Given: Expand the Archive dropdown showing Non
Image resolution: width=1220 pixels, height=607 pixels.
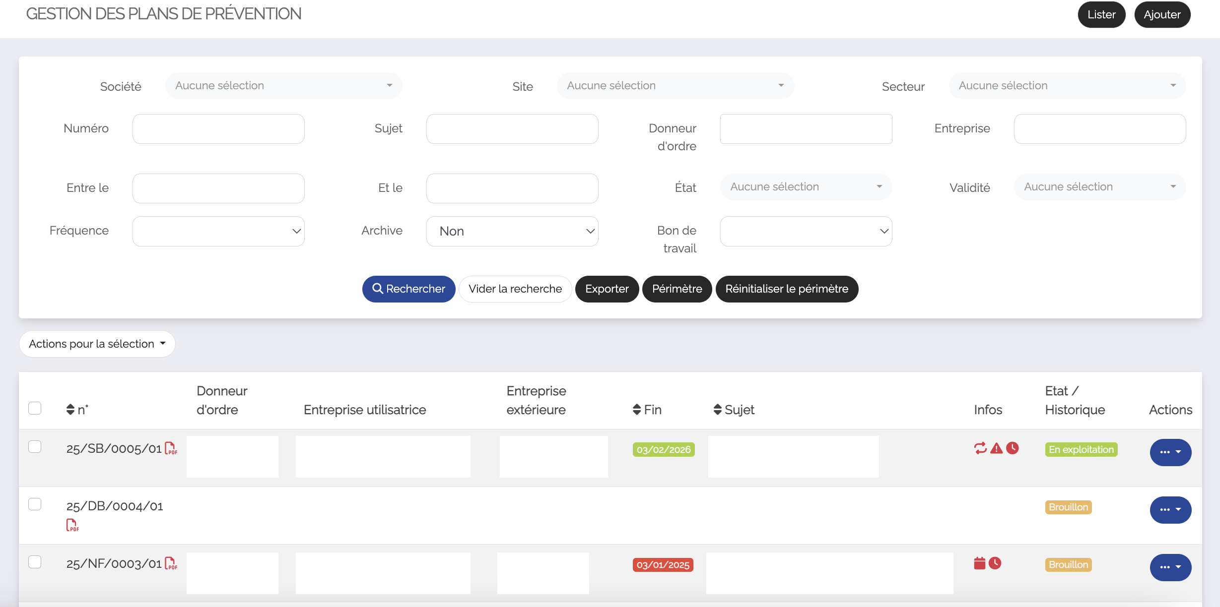Looking at the screenshot, I should (x=512, y=231).
